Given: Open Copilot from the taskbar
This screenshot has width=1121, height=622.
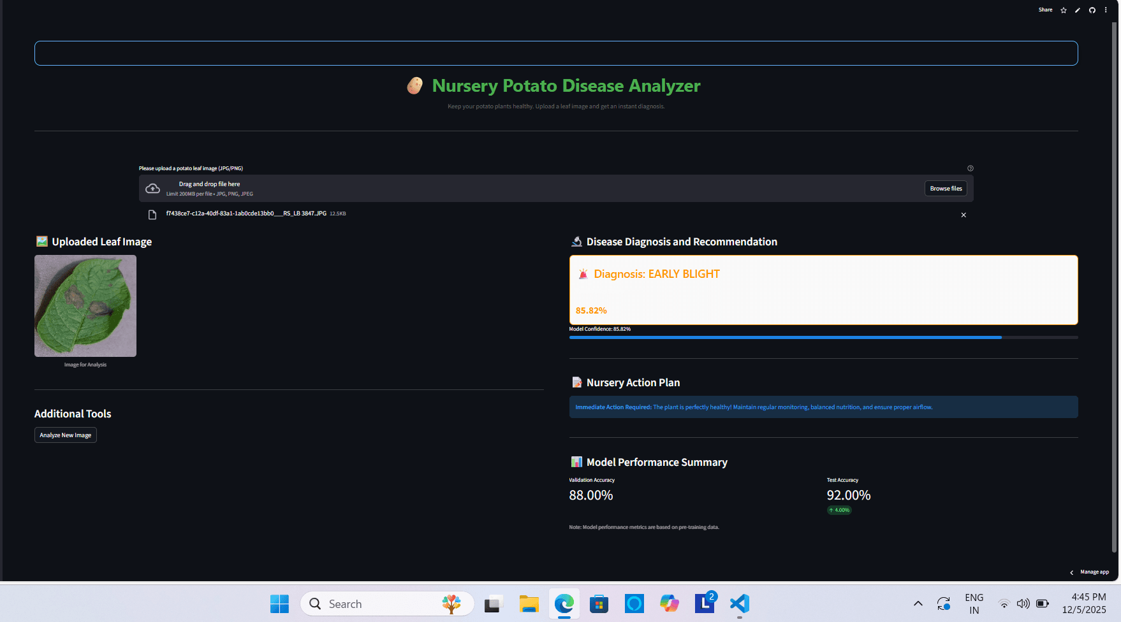Looking at the screenshot, I should tap(670, 604).
